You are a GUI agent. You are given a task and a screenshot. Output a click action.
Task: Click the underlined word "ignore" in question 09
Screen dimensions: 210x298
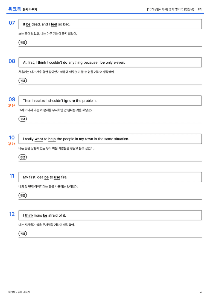click(x=69, y=101)
